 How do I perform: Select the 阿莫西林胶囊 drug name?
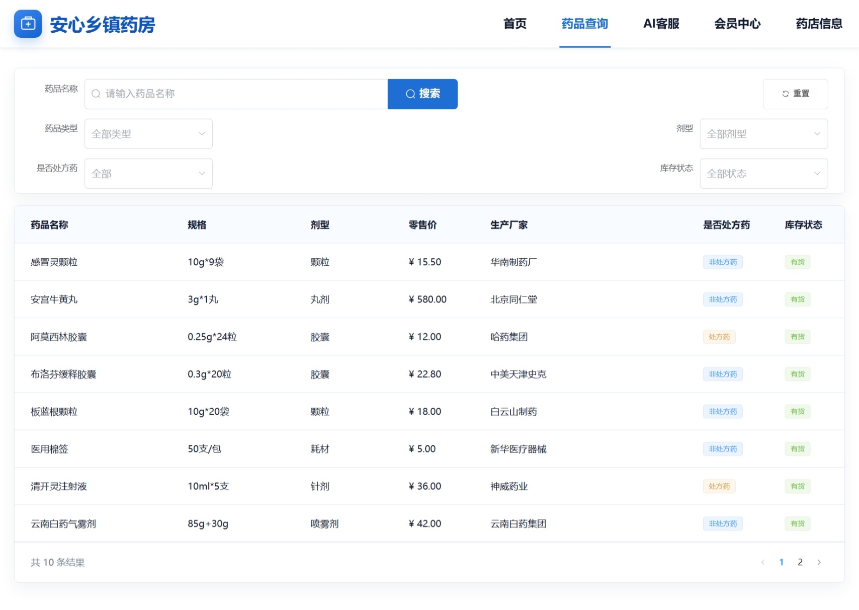(x=59, y=337)
